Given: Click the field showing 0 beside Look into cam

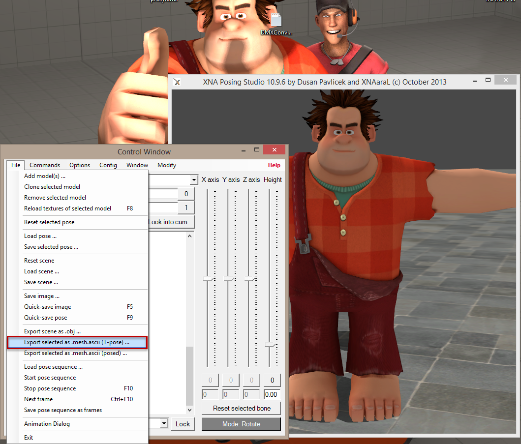Looking at the screenshot, I should coord(186,194).
